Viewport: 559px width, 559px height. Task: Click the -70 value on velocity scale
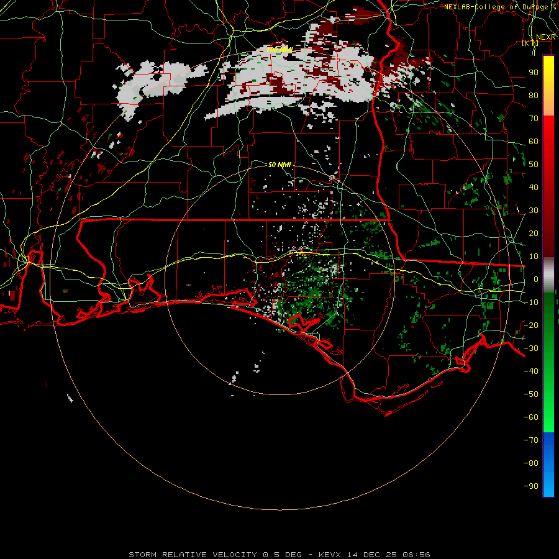tap(531, 440)
